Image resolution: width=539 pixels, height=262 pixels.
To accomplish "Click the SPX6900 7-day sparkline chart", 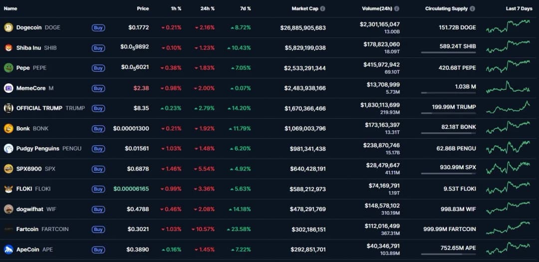I will [x=508, y=168].
